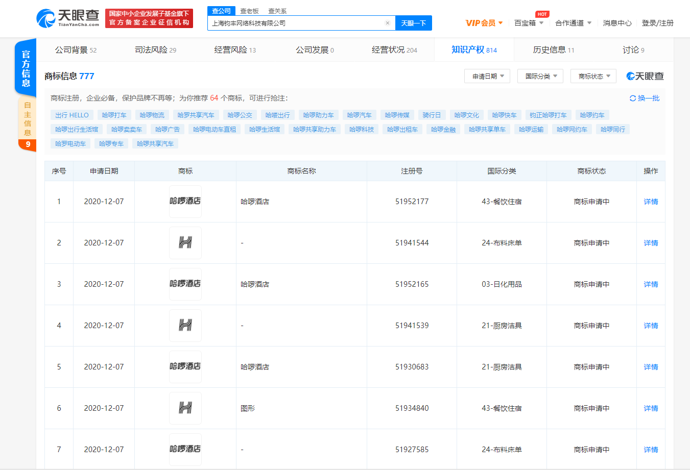Expand the 国际分类 filter dropdown
The height and width of the screenshot is (470, 690).
coord(540,77)
